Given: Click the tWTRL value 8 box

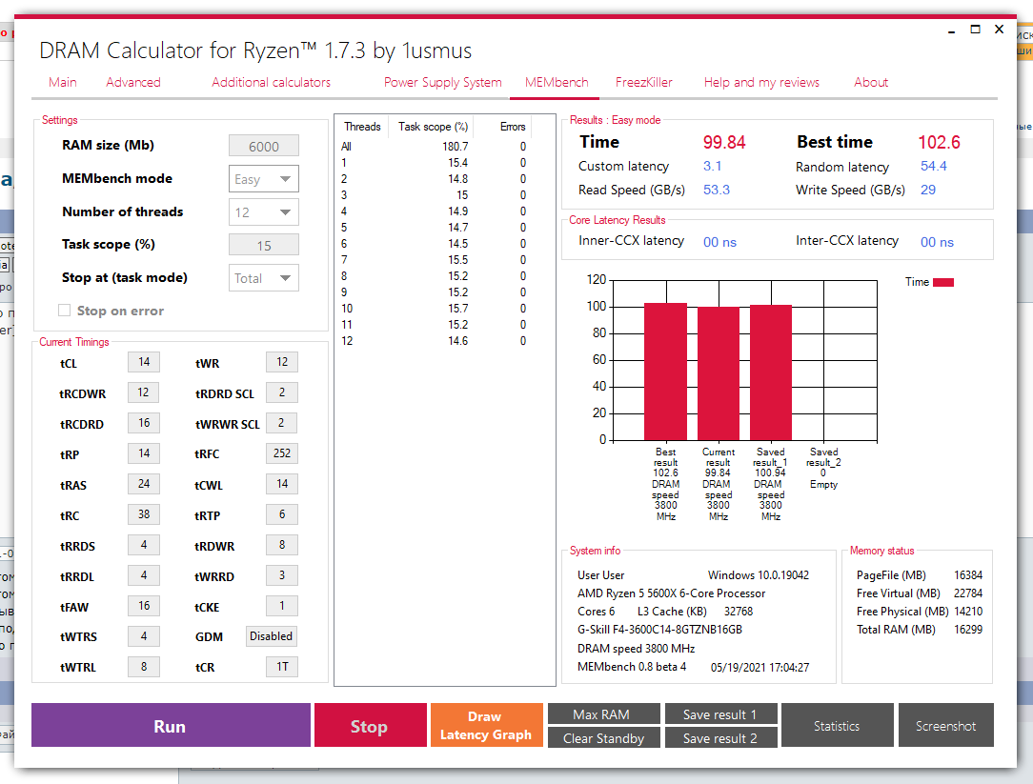Looking at the screenshot, I should [144, 667].
